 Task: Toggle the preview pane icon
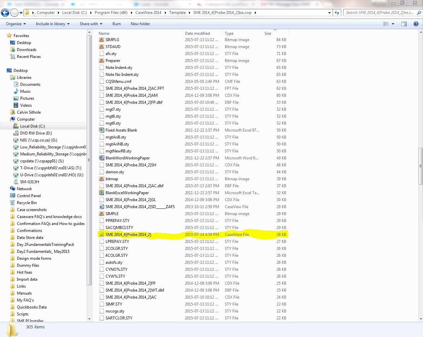pos(404,24)
